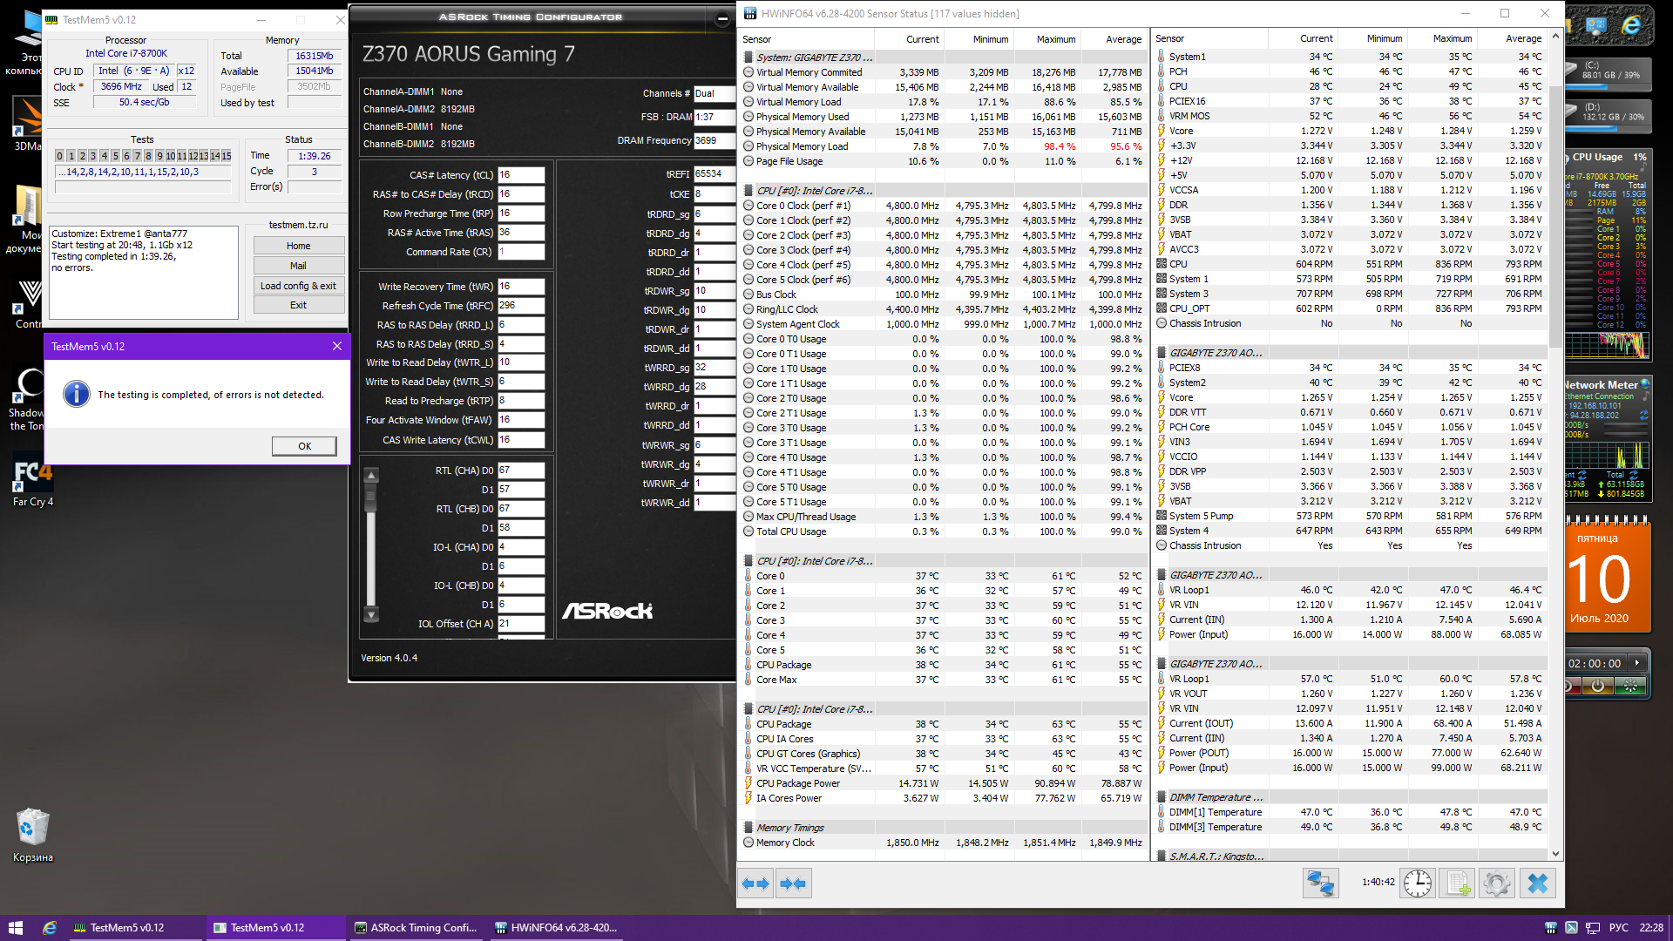Click the Mail button in TestMem5
Screen dimensions: 1673x941
pyautogui.click(x=298, y=266)
